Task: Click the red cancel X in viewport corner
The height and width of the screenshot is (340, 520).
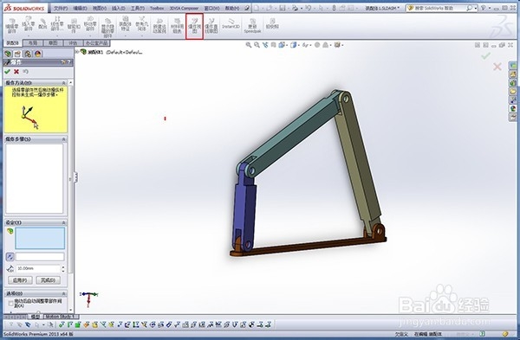Action: [497, 67]
